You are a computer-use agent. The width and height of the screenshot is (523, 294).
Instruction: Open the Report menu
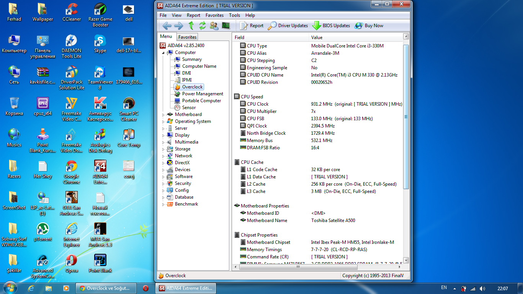tap(193, 15)
